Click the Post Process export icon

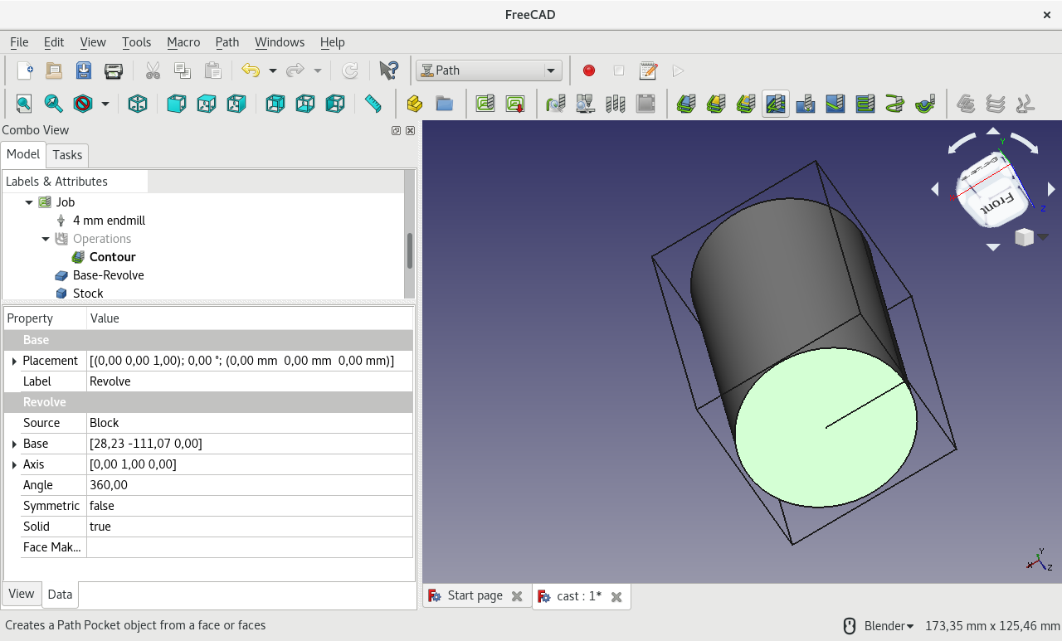point(515,104)
